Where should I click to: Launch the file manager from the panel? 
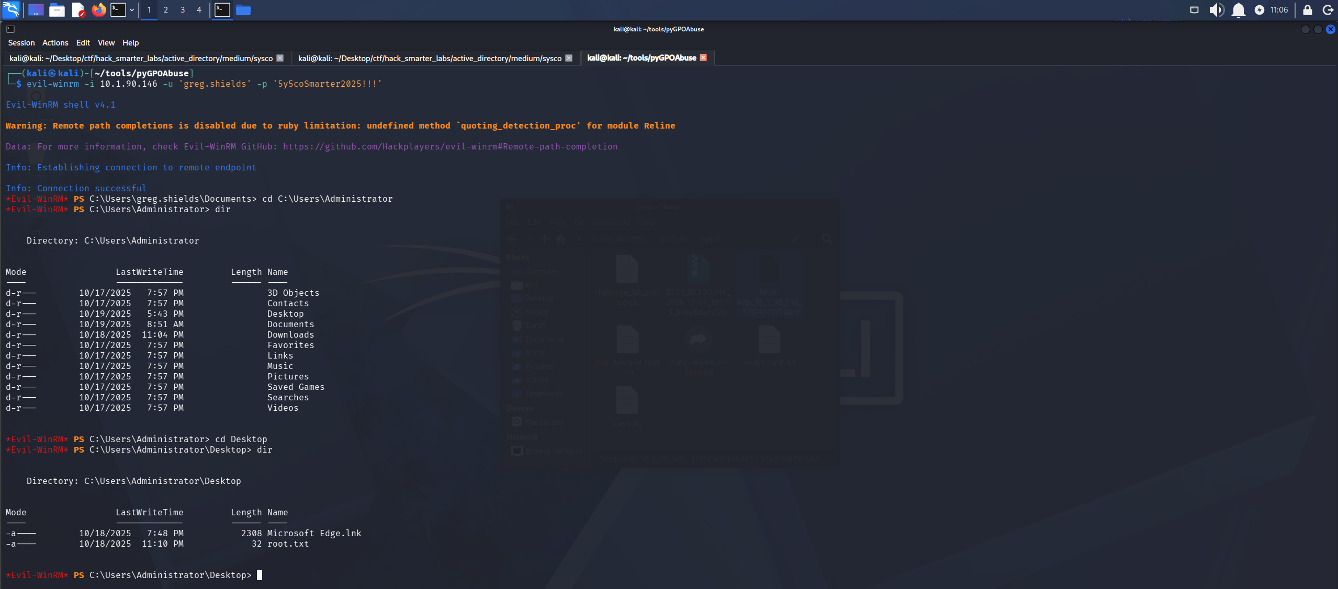pyautogui.click(x=57, y=10)
